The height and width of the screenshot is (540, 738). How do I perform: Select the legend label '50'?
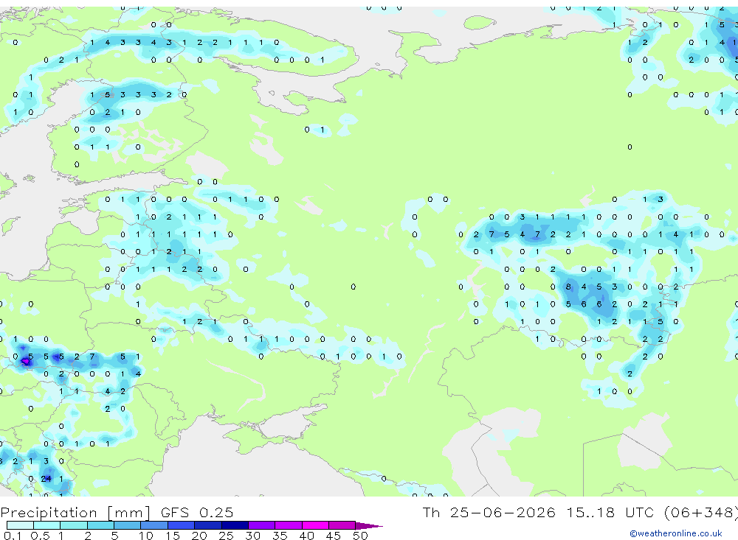360,536
